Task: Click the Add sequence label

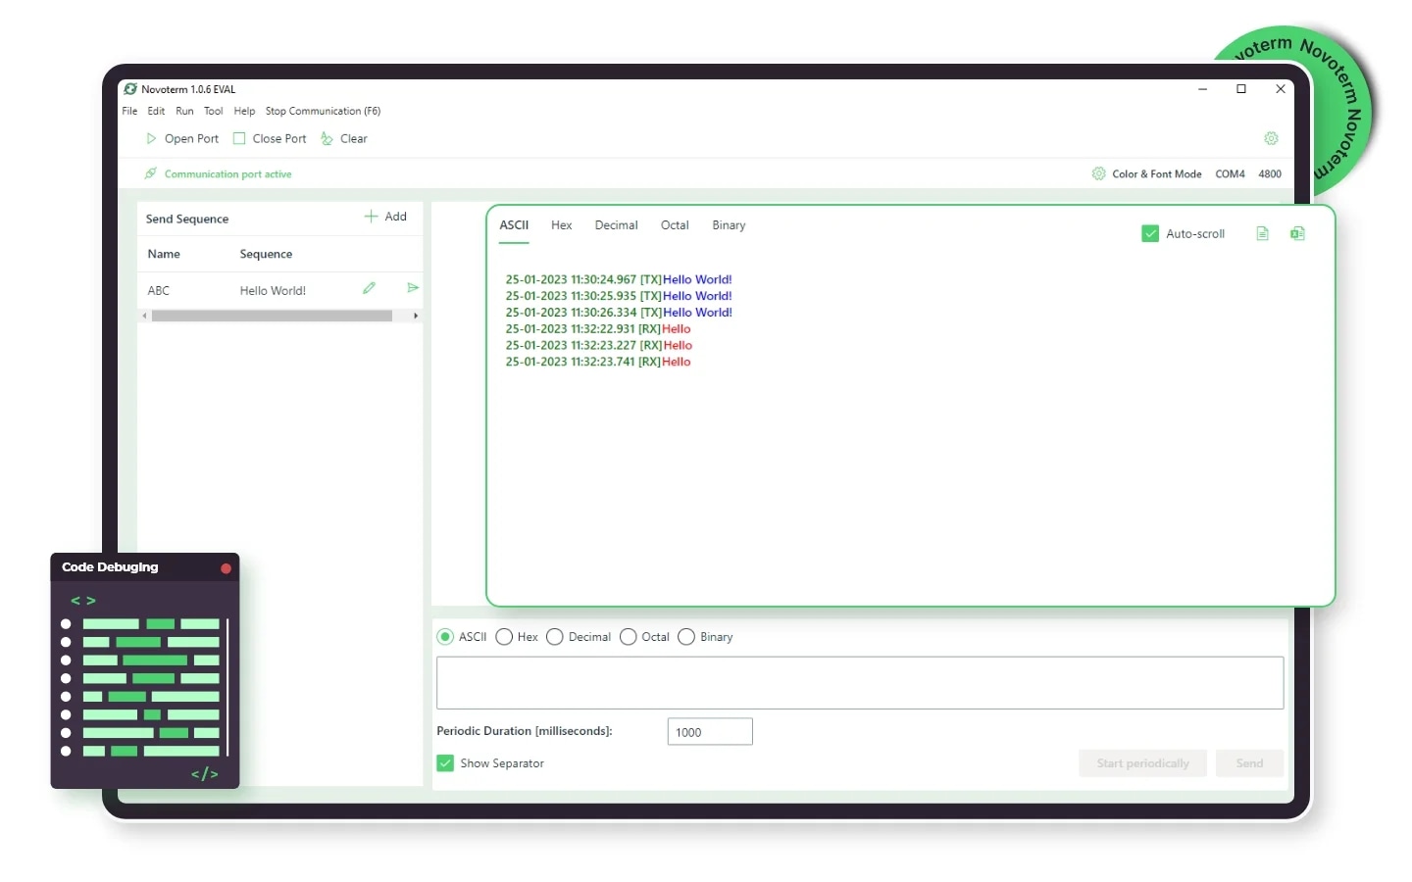Action: click(396, 217)
